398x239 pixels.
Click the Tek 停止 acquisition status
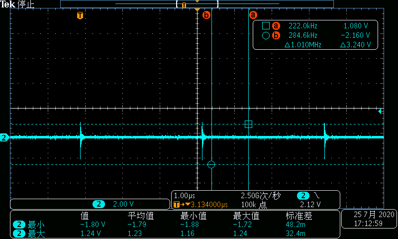17,4
